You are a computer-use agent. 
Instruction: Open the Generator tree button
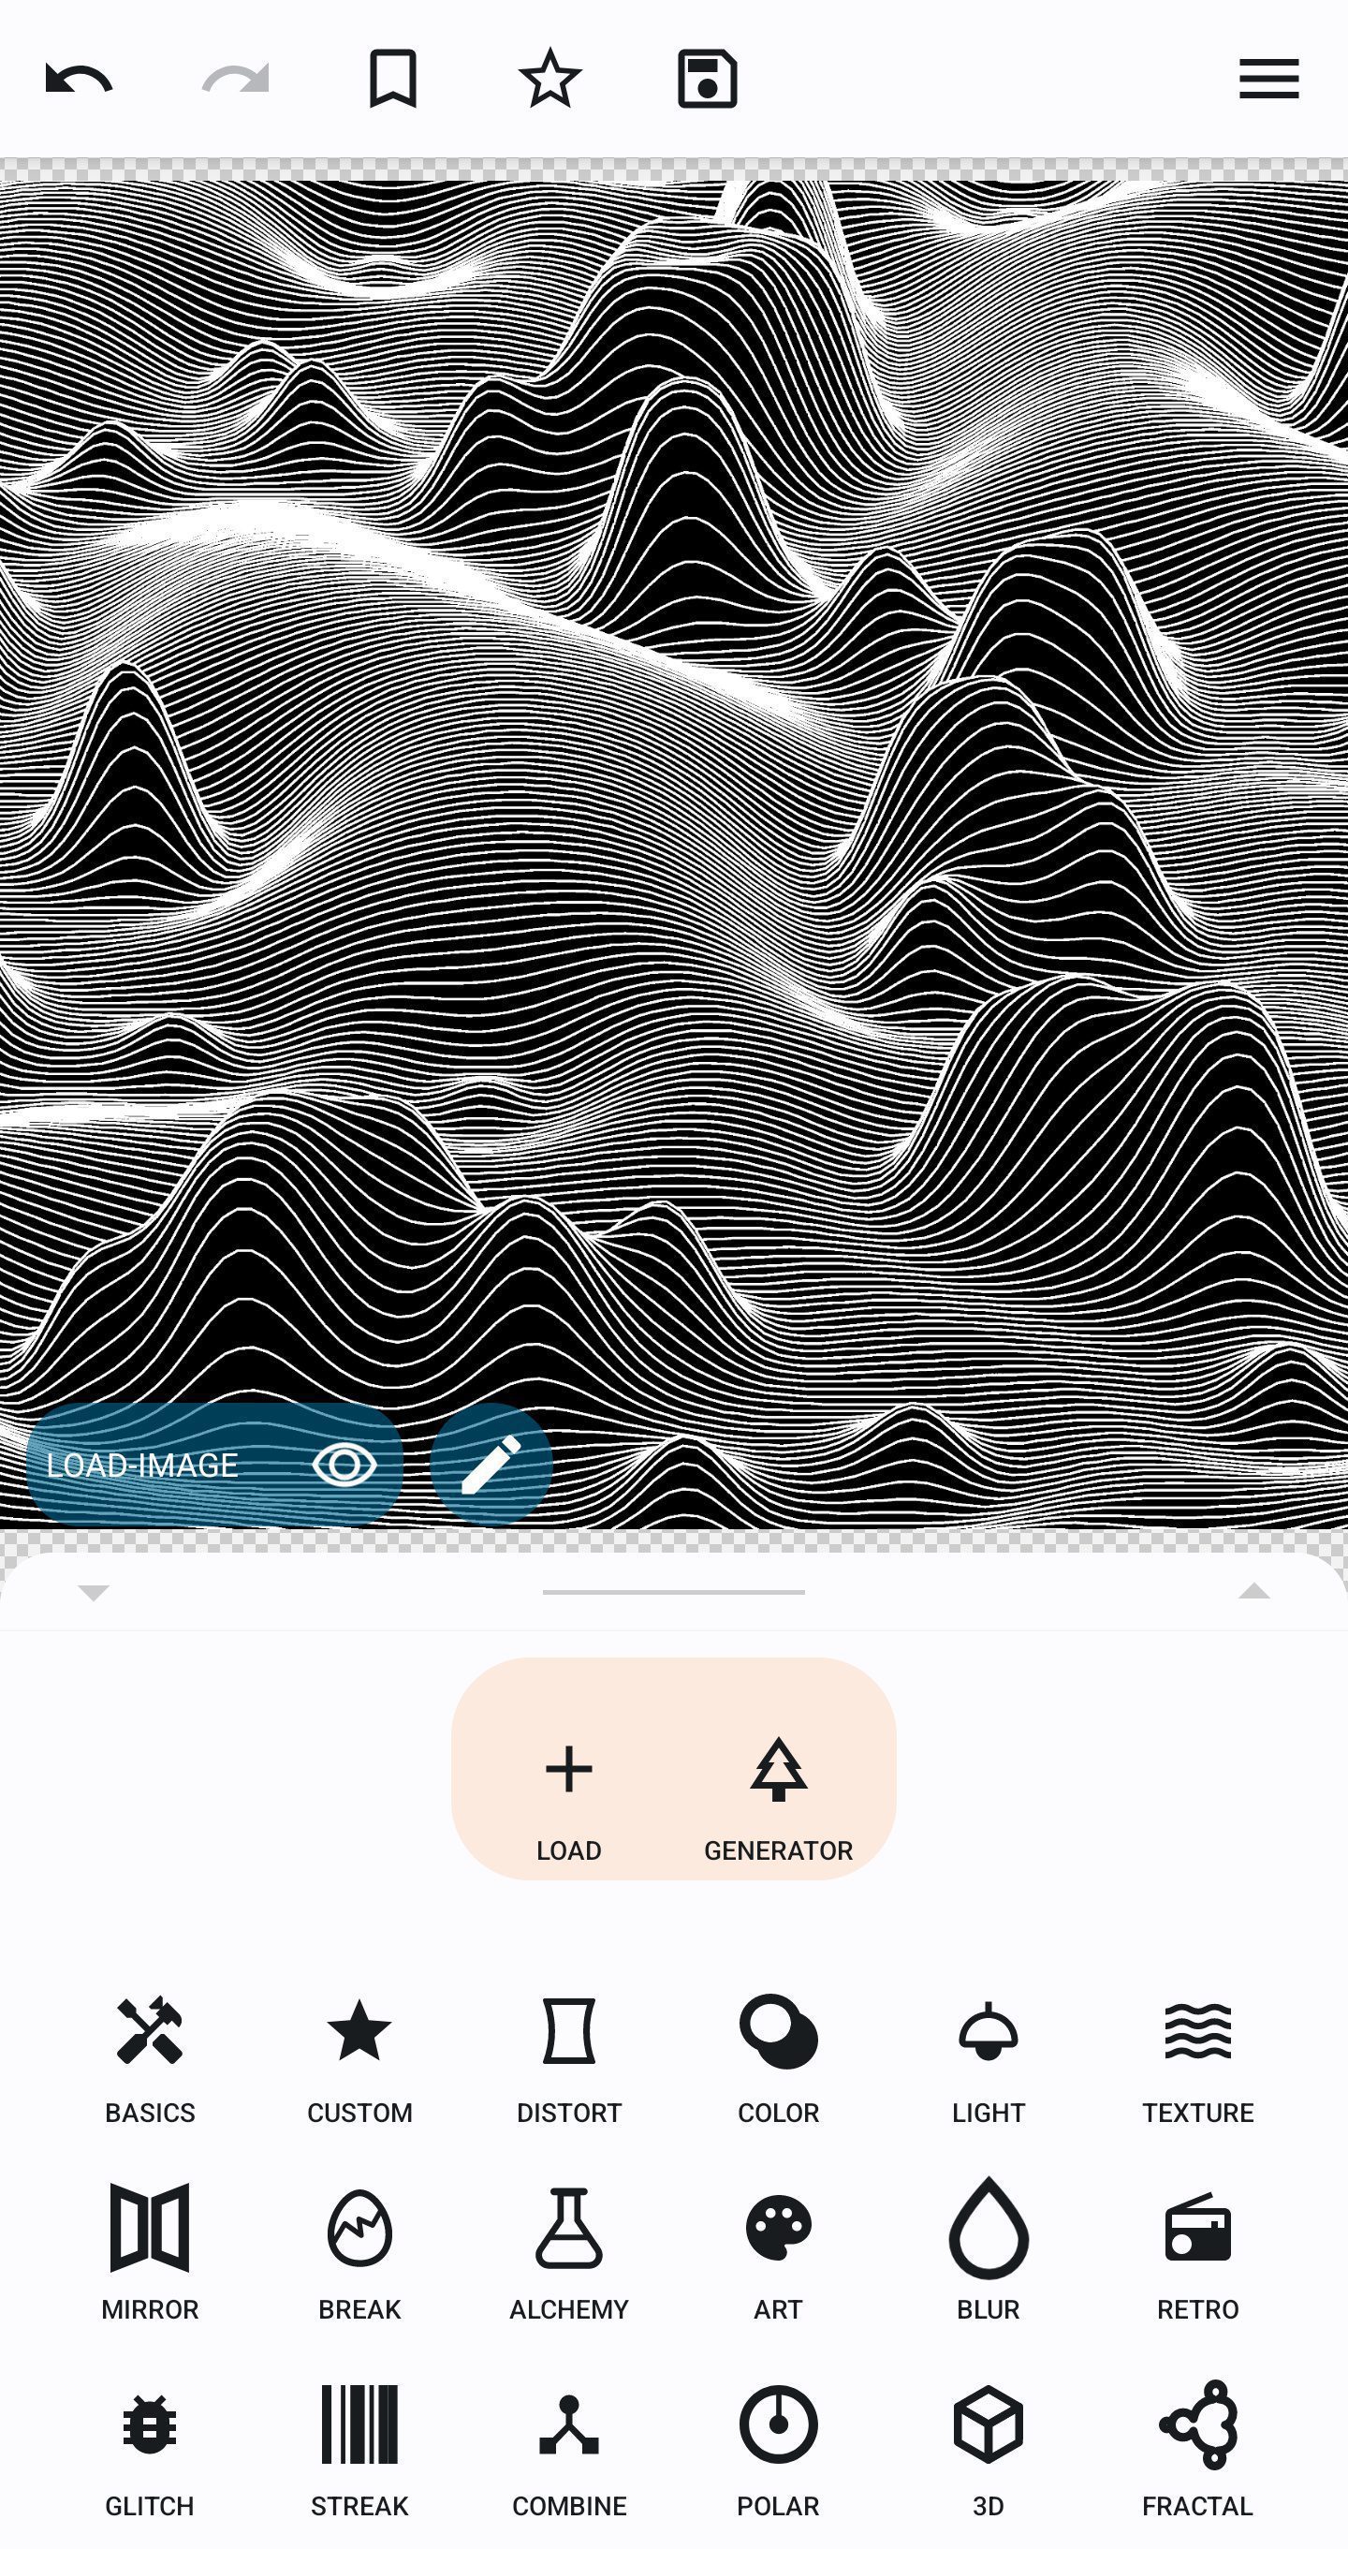778,1798
